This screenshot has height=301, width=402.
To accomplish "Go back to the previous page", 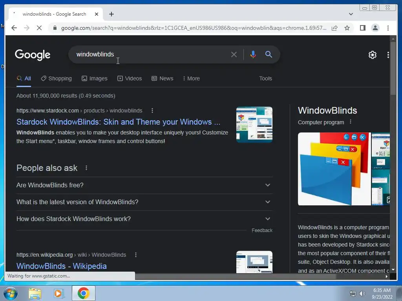I will pos(14,28).
